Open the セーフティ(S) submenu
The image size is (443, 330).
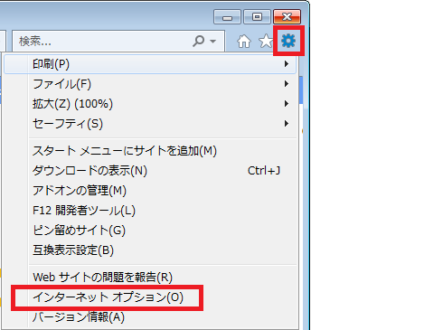tap(150, 124)
